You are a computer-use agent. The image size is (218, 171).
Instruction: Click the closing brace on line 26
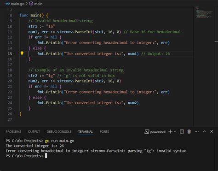[21, 114]
